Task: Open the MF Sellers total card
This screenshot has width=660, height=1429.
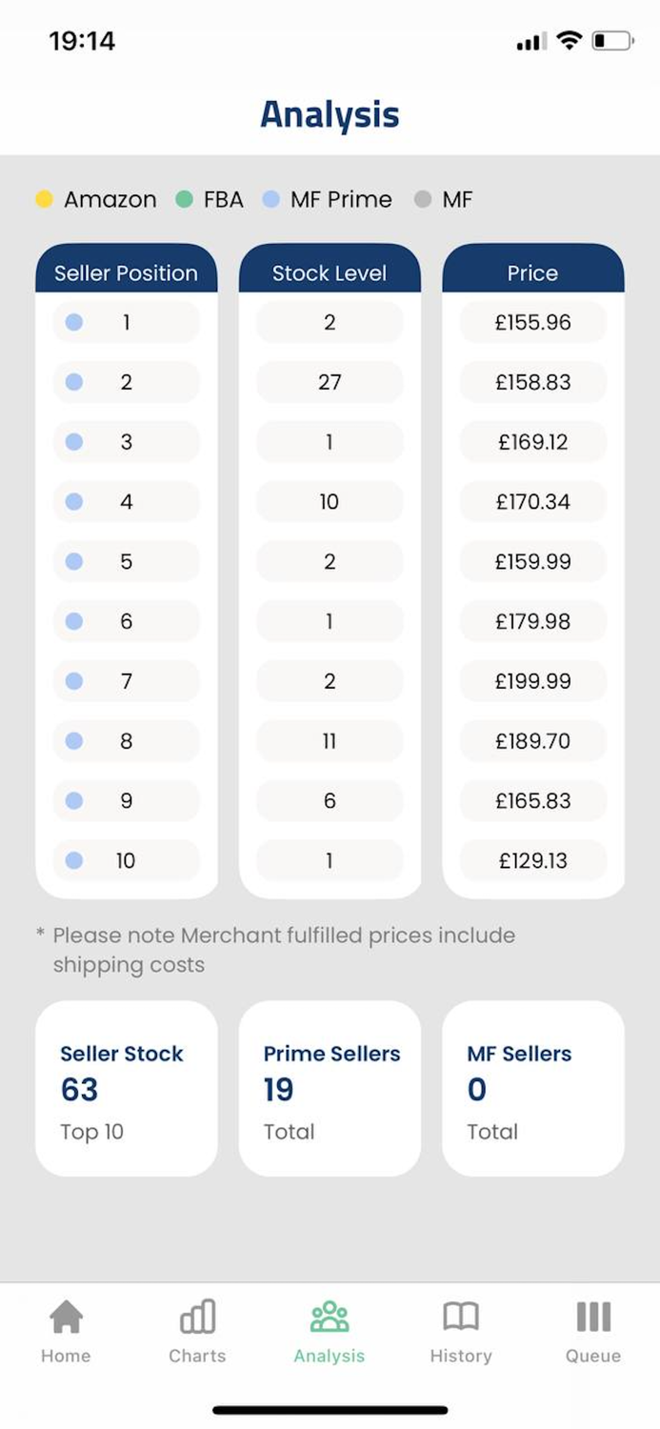Action: 532,1088
